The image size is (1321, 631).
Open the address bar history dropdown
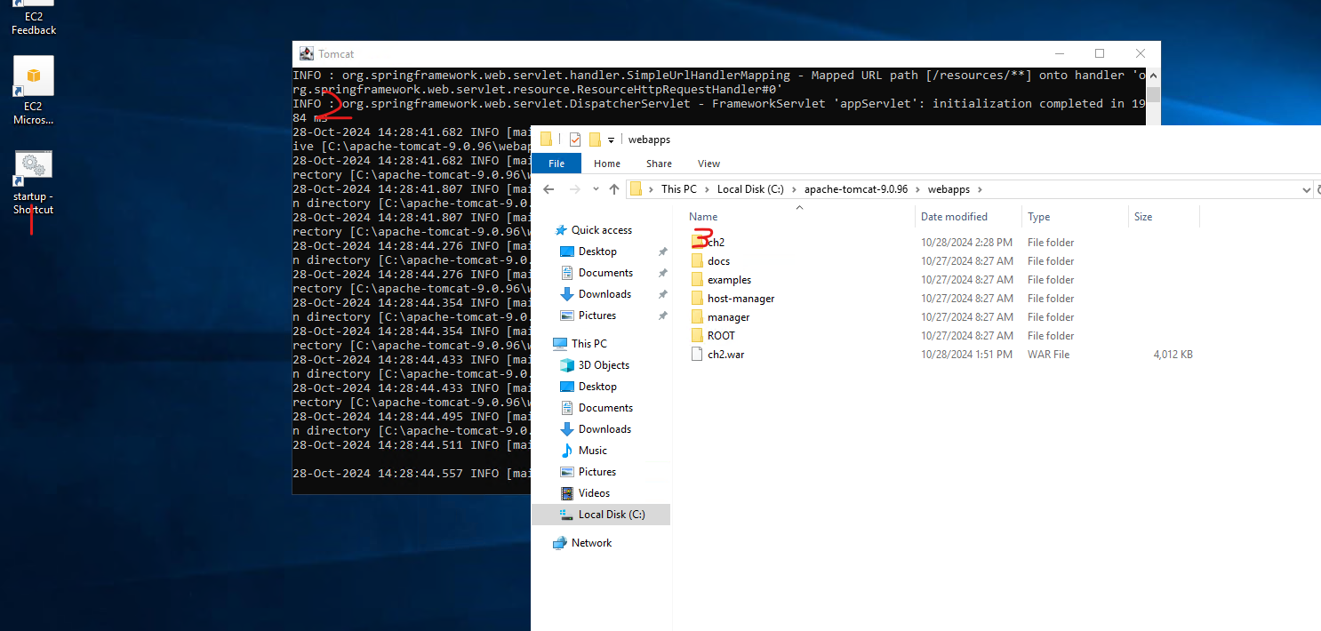click(x=1305, y=189)
